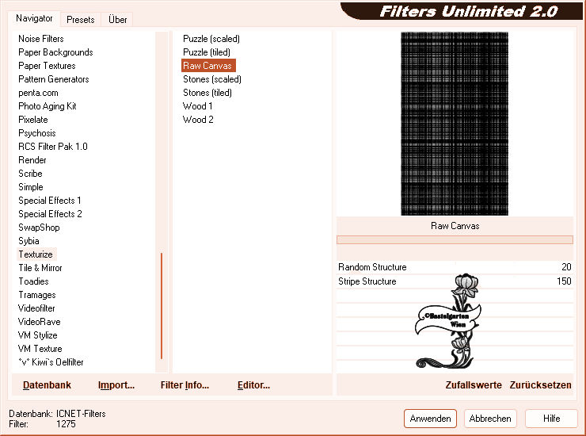Select SwapShop category
This screenshot has height=436, width=586.
(39, 228)
